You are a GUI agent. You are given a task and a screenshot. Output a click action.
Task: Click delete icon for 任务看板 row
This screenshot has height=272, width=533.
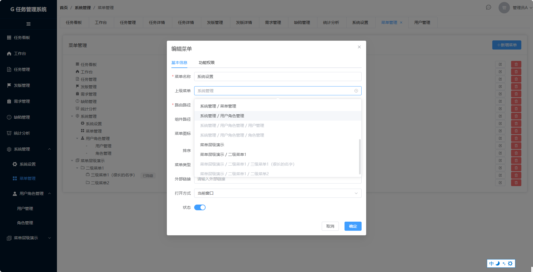click(x=516, y=64)
